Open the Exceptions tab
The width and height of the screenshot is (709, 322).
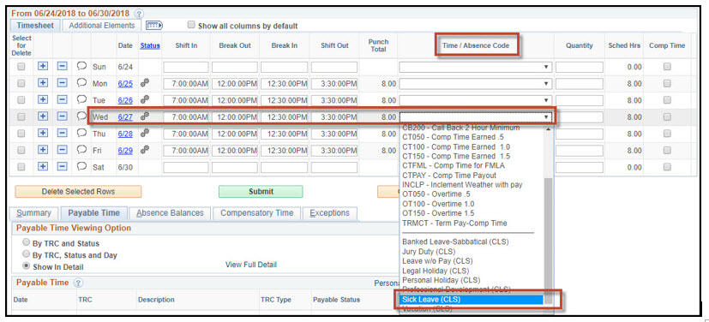tap(329, 213)
